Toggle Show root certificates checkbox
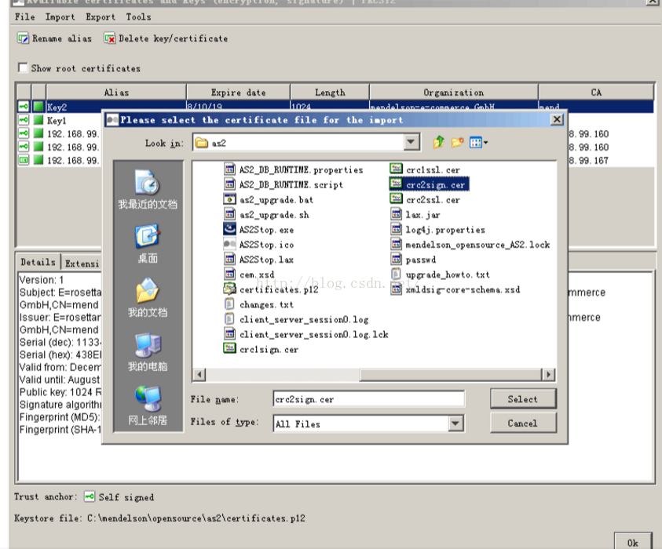Viewport: 662px width, 549px height. coord(23,67)
